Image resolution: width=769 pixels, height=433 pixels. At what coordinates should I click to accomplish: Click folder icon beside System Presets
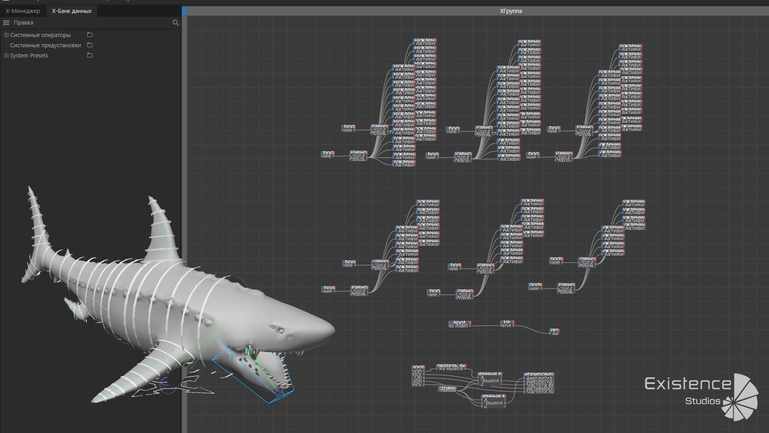tap(90, 55)
